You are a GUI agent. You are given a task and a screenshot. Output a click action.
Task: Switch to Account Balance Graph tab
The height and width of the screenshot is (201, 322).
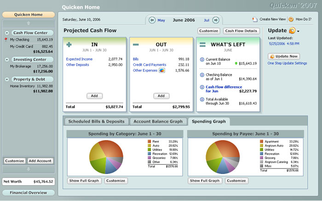(158, 122)
